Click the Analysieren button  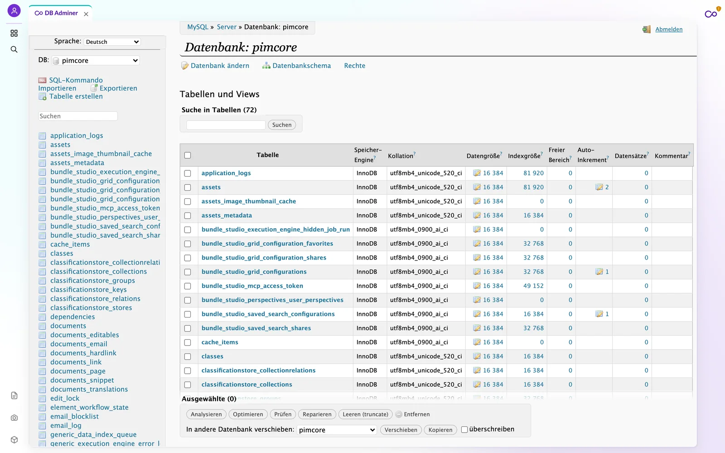pyautogui.click(x=206, y=414)
